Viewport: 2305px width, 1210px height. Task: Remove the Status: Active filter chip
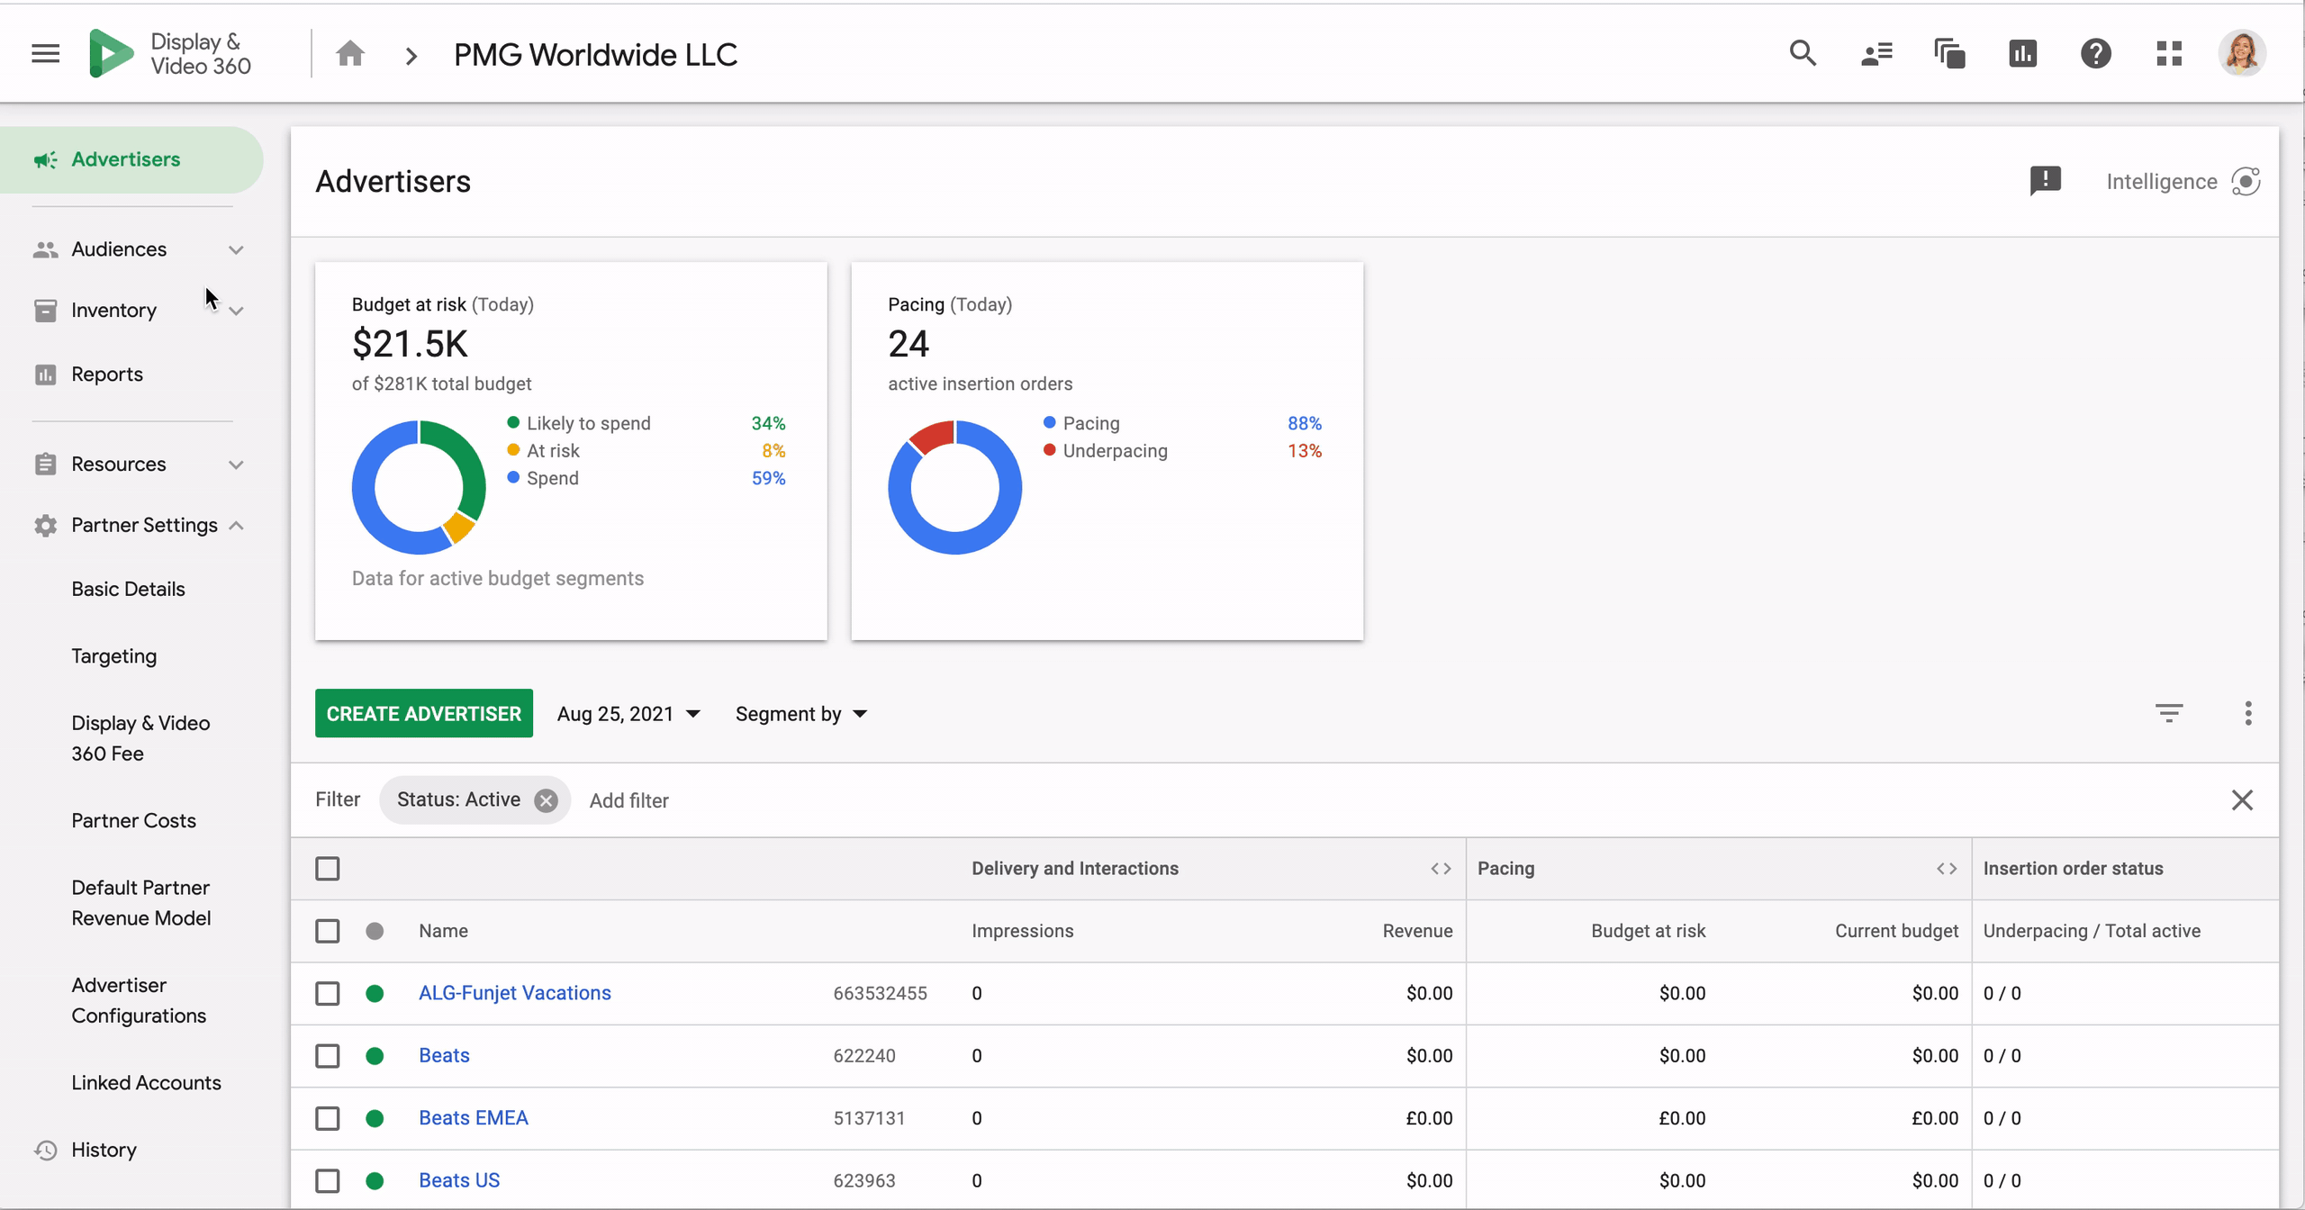pyautogui.click(x=546, y=800)
